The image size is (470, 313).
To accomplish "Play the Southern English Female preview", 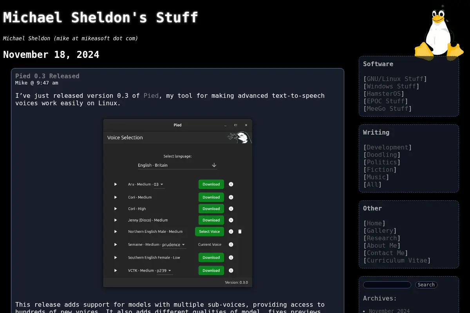I will [116, 257].
